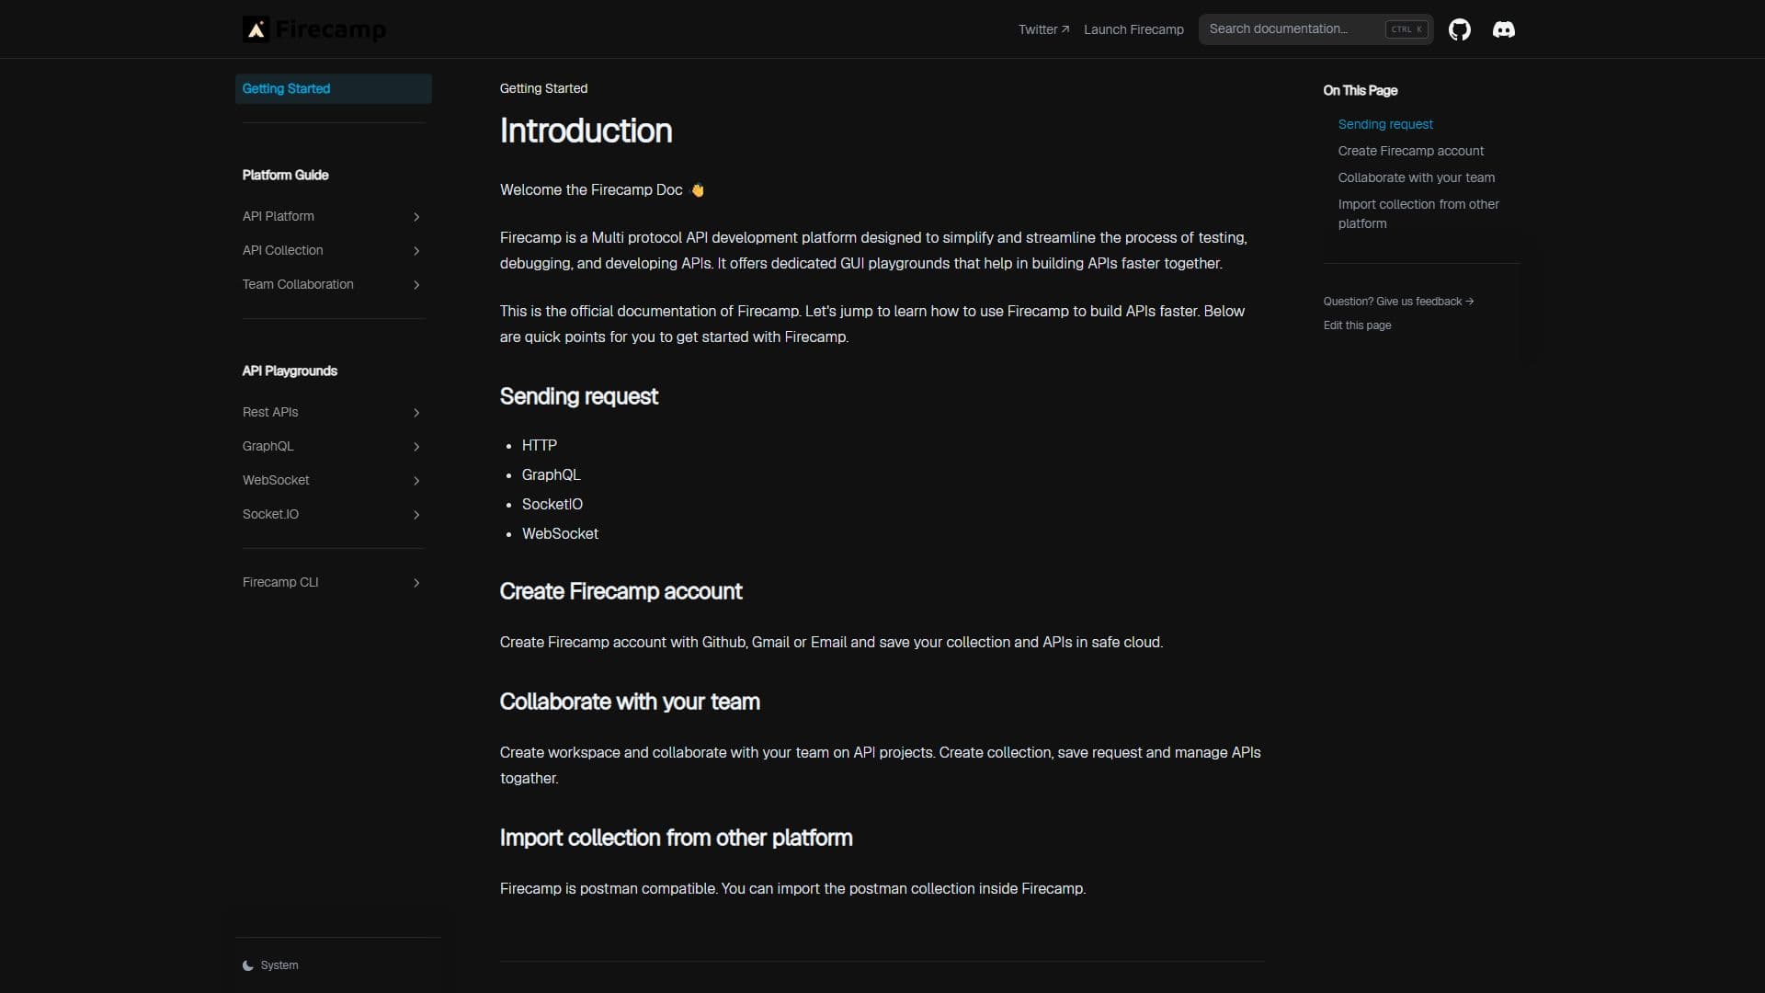Open Rest APIs sidebar item
The height and width of the screenshot is (993, 1765).
[334, 412]
